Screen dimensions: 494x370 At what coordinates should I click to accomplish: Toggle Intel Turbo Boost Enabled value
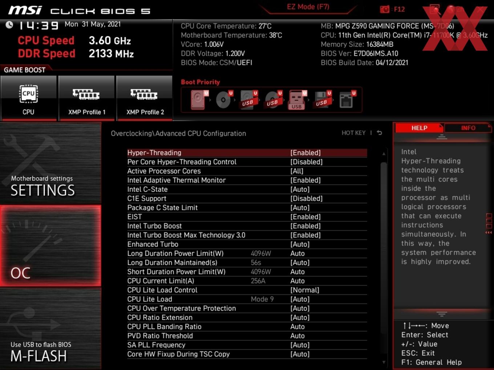tap(305, 226)
